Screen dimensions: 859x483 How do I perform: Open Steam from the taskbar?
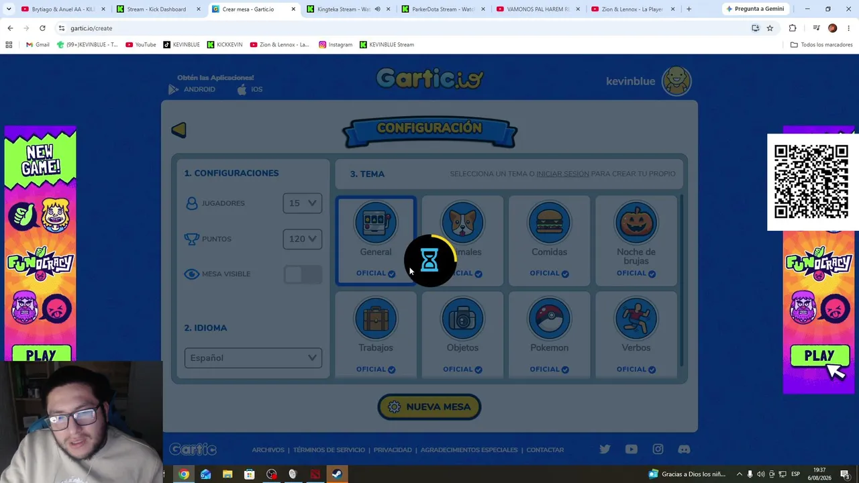(x=337, y=474)
